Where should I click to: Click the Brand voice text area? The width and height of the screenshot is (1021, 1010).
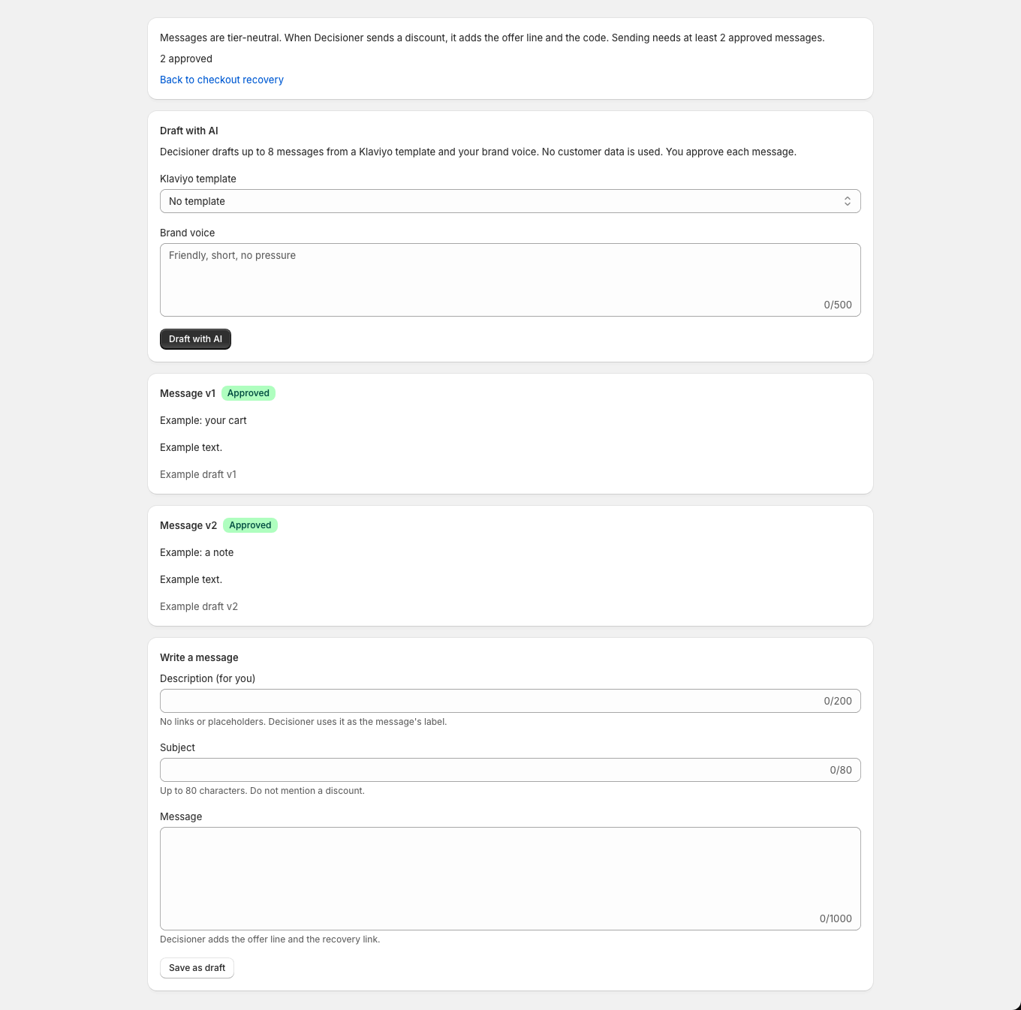tap(510, 280)
